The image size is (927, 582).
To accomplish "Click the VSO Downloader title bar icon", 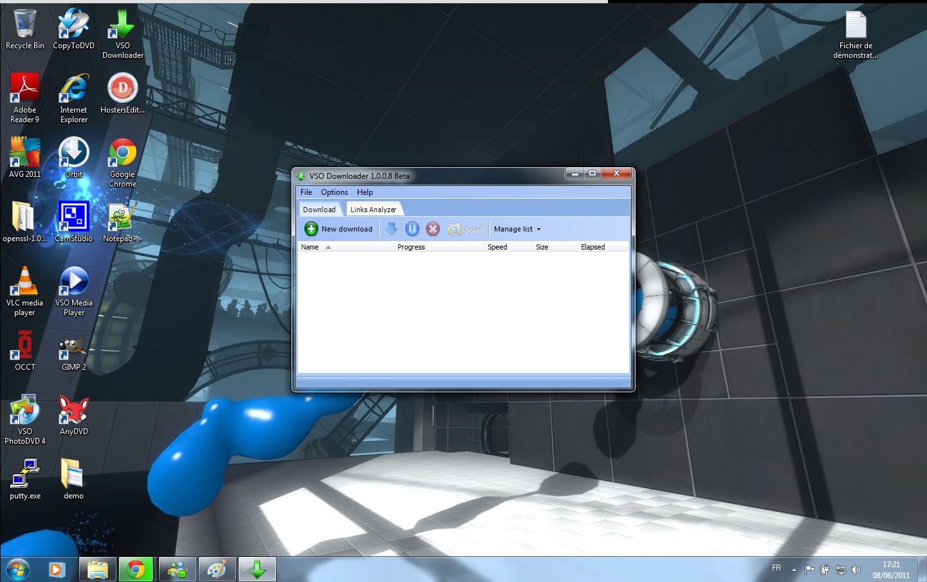I will [x=301, y=176].
